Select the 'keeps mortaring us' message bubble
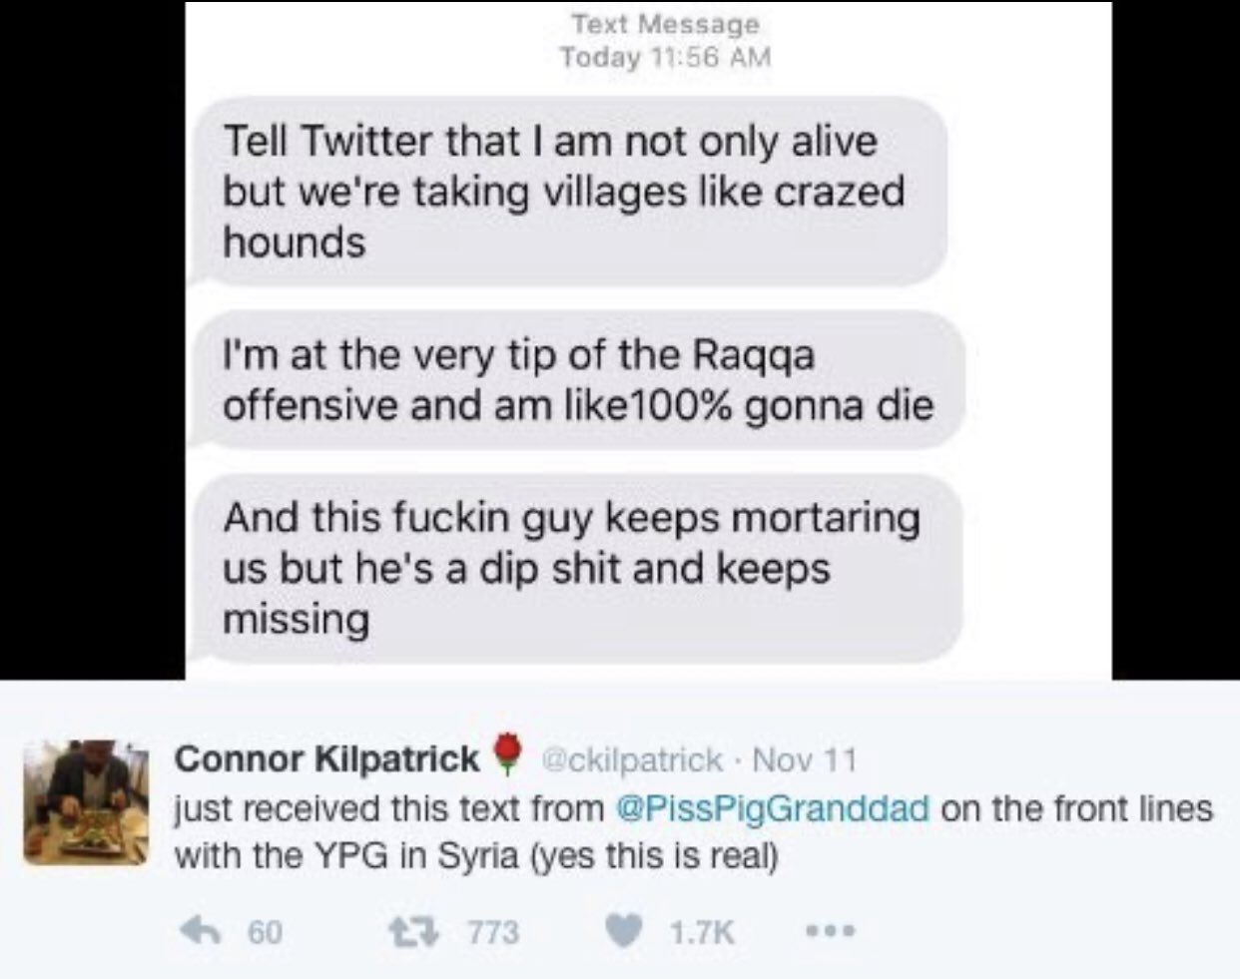 coord(575,568)
